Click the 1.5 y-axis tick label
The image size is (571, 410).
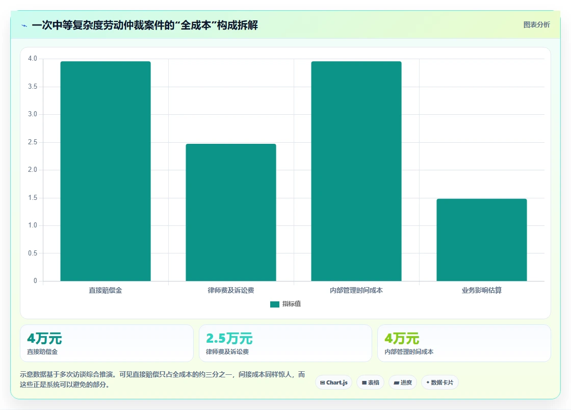click(x=33, y=198)
